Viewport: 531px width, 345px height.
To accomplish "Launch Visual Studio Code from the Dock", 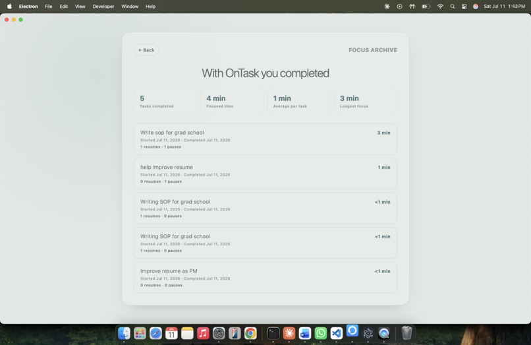I will [336, 333].
